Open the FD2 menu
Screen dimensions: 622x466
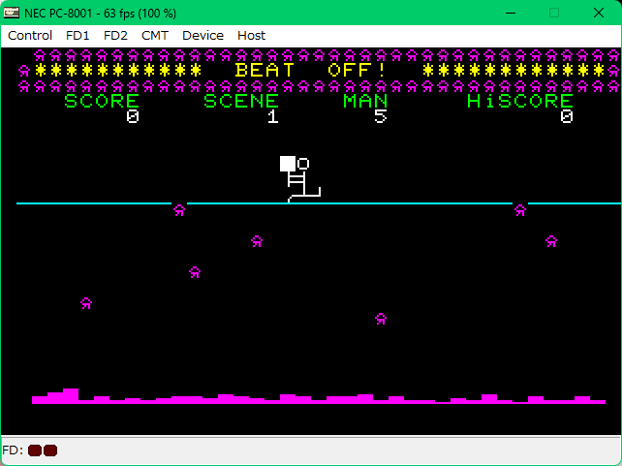pos(115,36)
